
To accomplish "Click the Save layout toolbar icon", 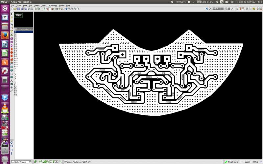I will 18,9.
